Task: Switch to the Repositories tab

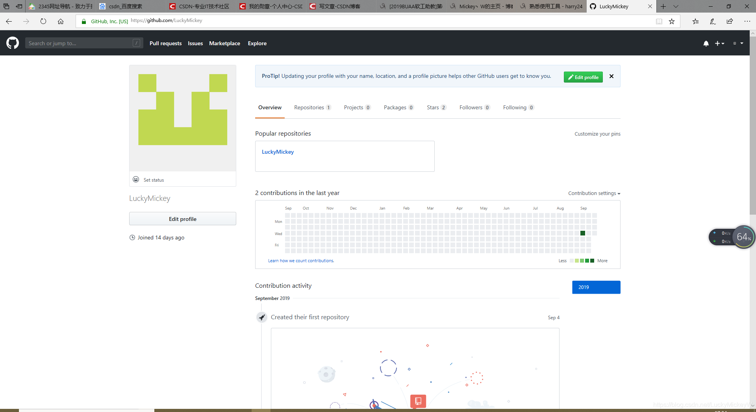Action: [313, 107]
